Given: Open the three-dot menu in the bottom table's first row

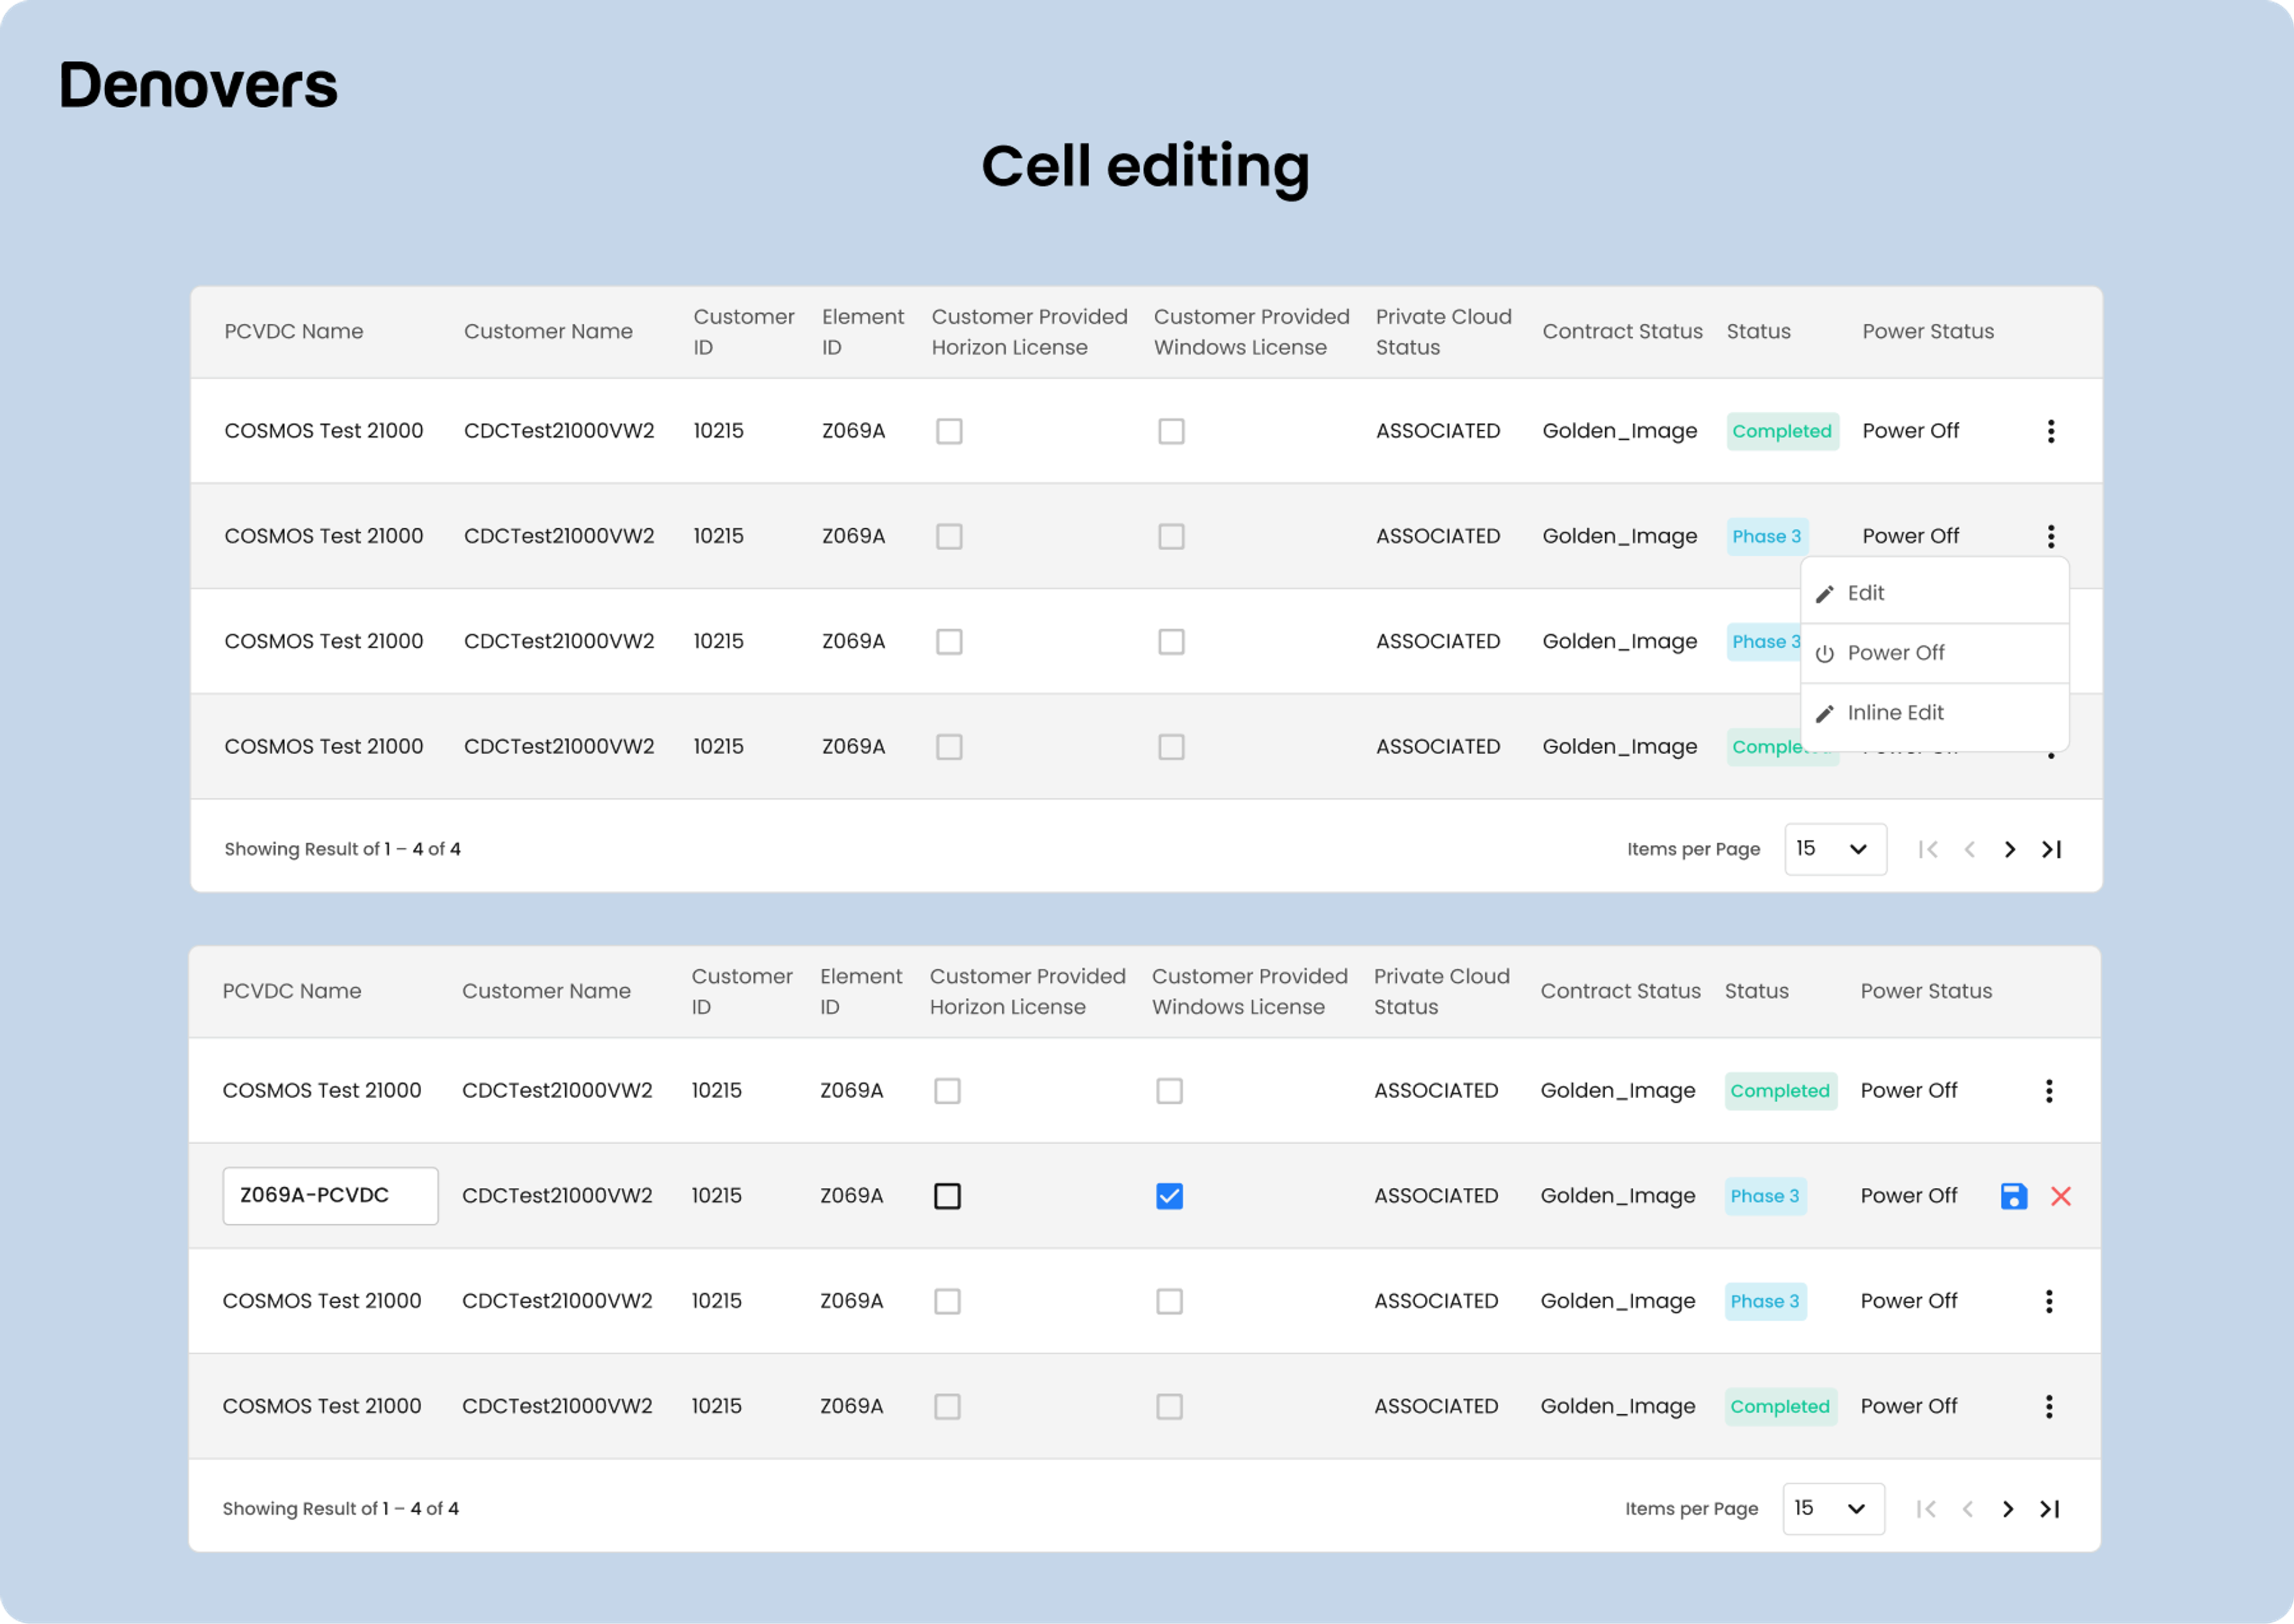Looking at the screenshot, I should (x=2048, y=1091).
